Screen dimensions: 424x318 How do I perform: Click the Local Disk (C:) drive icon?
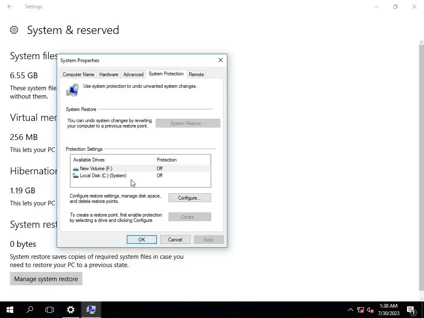76,176
